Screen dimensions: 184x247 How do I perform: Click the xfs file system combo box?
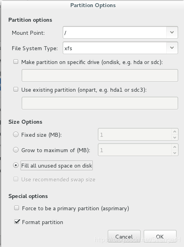coord(120,48)
